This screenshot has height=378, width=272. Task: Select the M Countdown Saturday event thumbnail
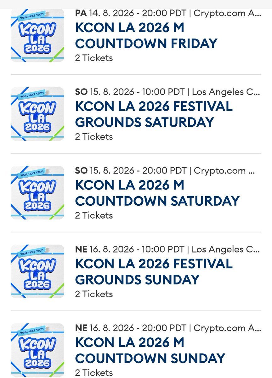point(37,192)
